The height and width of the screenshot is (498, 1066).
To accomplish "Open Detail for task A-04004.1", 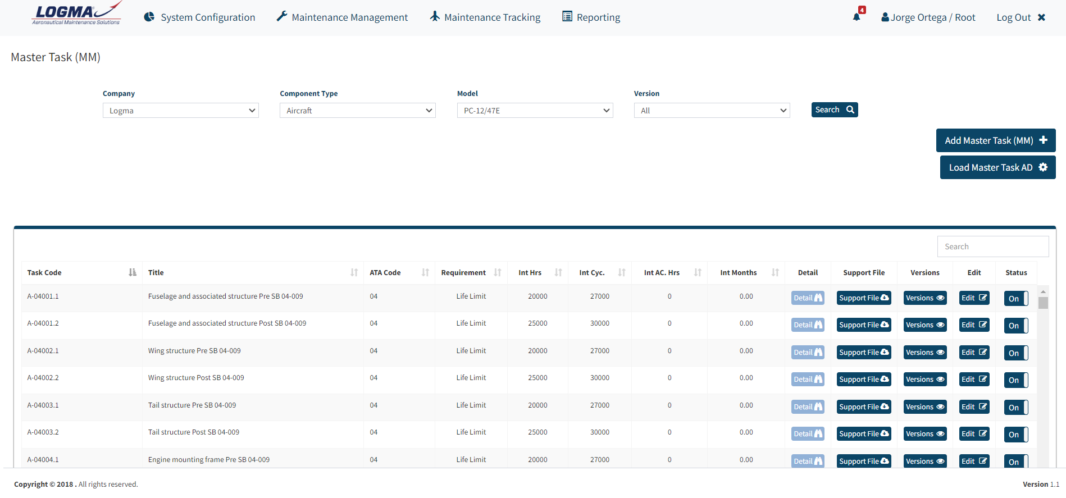I will (x=808, y=461).
